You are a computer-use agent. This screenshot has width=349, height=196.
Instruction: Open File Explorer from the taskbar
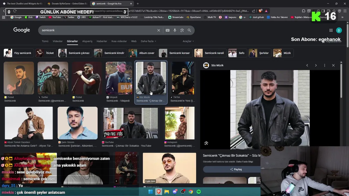pyautogui.click(x=167, y=192)
